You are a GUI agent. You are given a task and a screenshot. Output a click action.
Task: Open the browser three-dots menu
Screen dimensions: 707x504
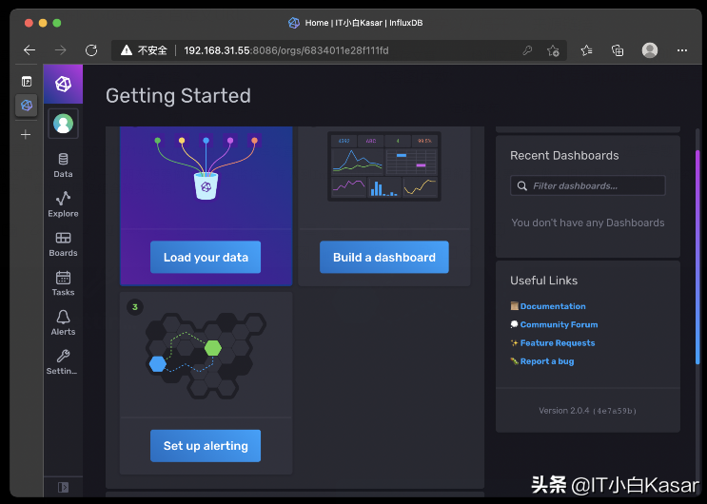tap(682, 50)
